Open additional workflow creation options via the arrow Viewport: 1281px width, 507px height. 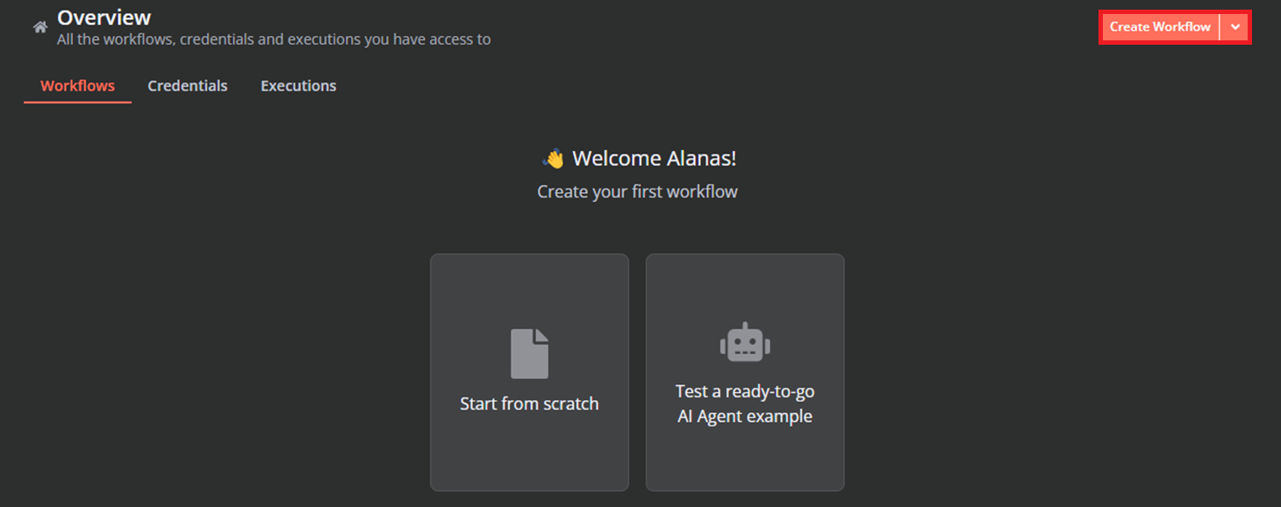tap(1236, 27)
